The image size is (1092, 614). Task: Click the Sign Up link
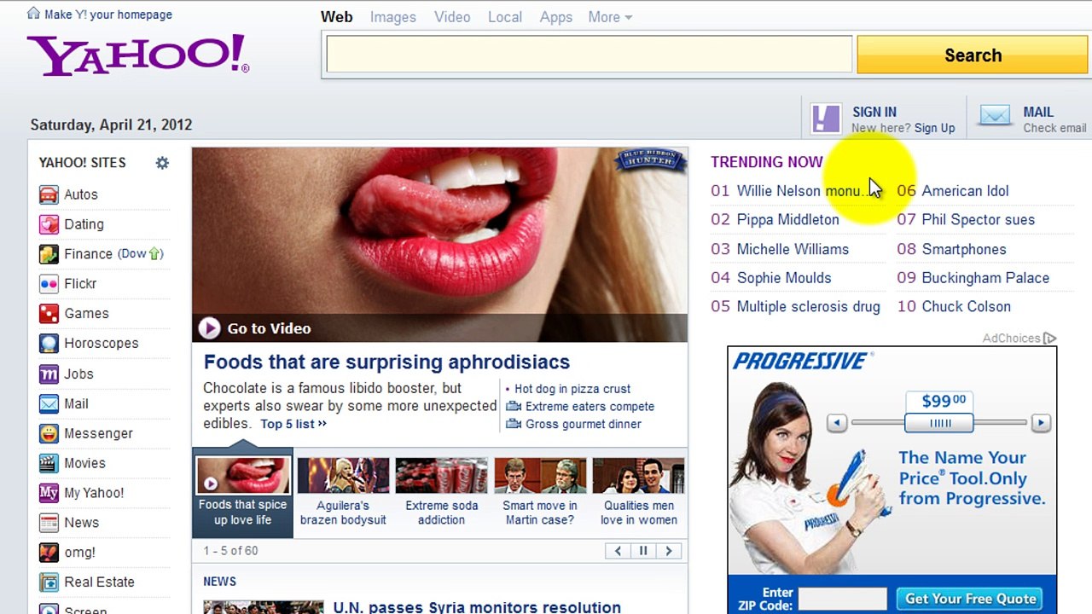[x=935, y=128]
